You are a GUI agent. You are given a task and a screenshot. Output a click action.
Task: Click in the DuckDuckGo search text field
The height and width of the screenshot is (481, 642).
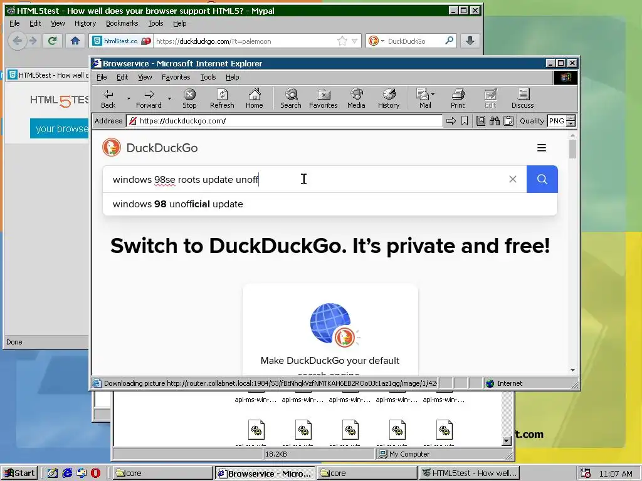point(305,179)
